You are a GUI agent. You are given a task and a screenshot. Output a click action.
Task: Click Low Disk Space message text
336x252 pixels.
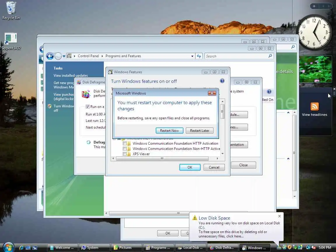[239, 230]
